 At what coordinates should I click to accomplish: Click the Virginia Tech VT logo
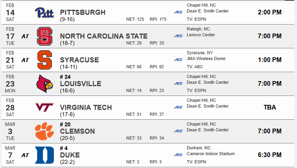45,108
